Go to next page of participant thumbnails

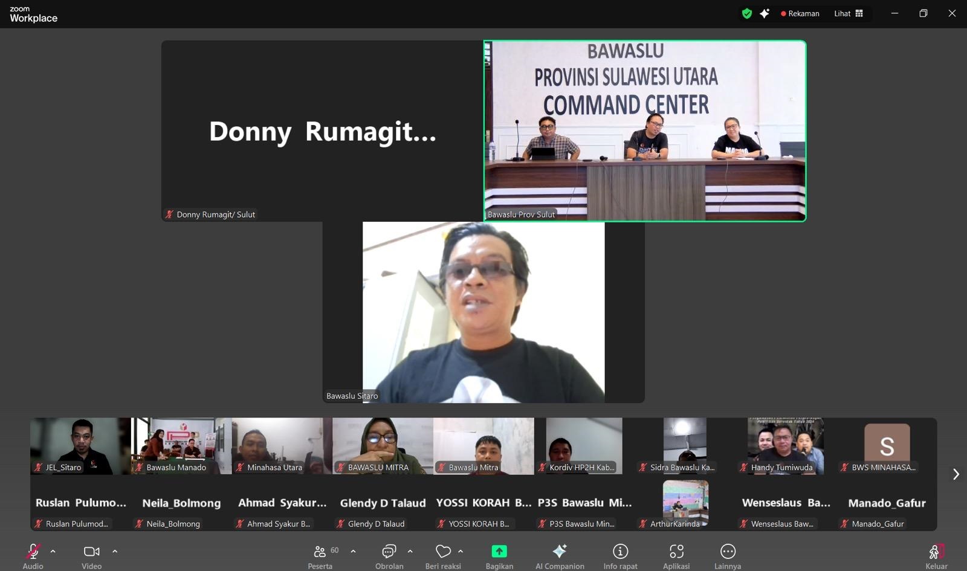956,474
